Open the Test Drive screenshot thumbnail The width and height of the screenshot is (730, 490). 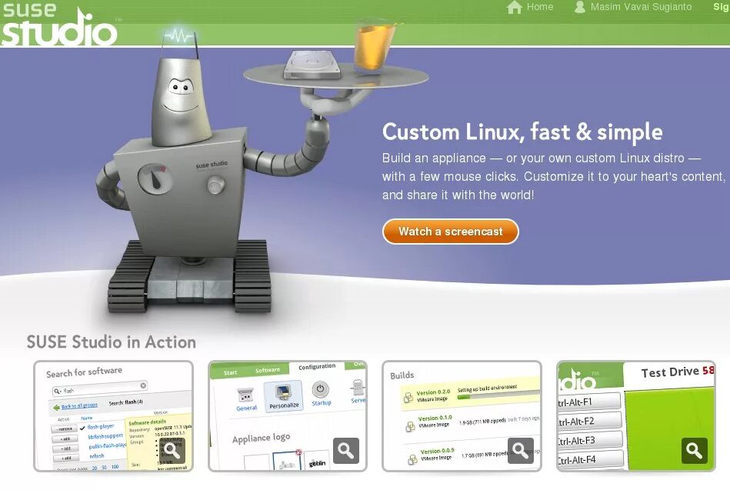click(636, 416)
